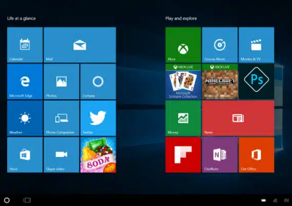Launch the Twitter tile
Screen dimensions: 292x206
98,118
